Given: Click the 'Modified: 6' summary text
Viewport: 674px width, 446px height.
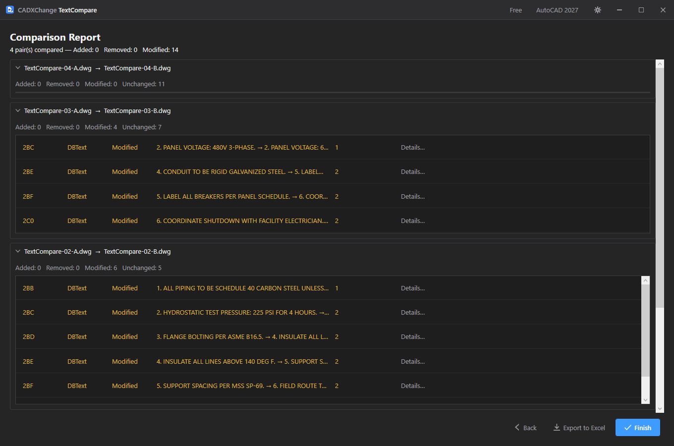Looking at the screenshot, I should pyautogui.click(x=101, y=268).
